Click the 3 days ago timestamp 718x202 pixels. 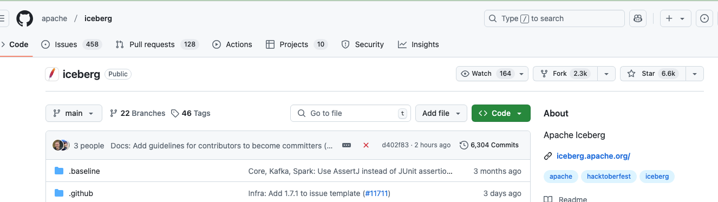pos(502,193)
